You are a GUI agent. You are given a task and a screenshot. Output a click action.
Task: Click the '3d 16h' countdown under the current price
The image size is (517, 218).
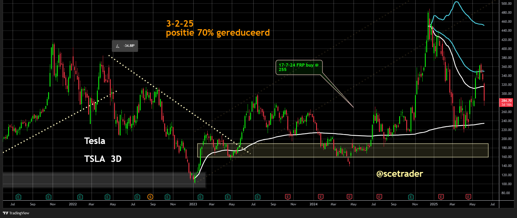point(506,105)
